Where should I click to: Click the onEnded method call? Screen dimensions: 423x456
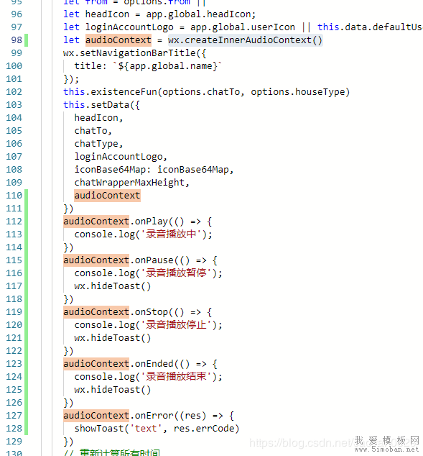click(154, 363)
